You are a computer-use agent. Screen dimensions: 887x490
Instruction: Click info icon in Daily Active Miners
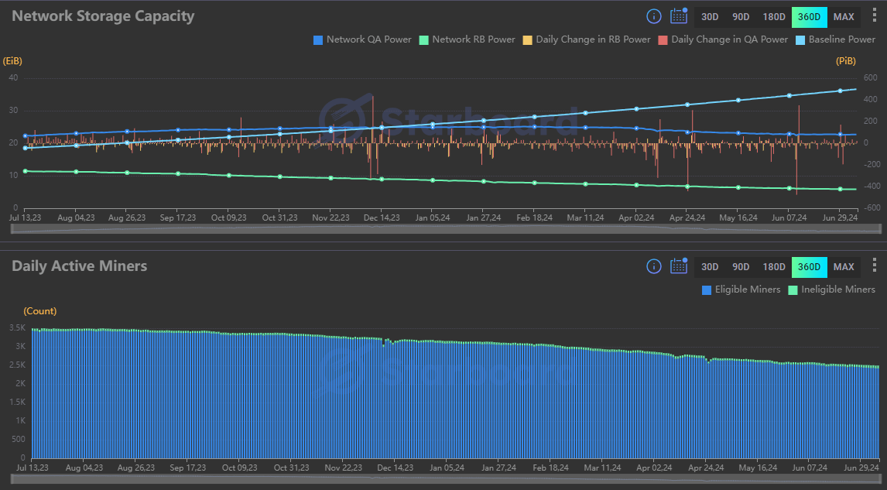pos(653,266)
